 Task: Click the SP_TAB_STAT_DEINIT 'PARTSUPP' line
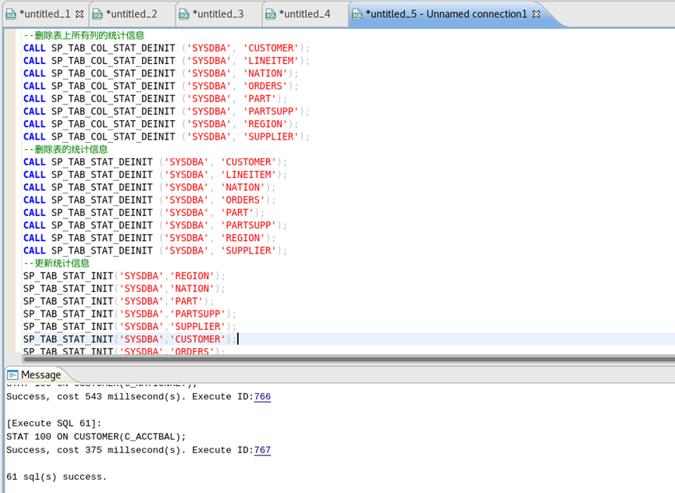[x=155, y=225]
